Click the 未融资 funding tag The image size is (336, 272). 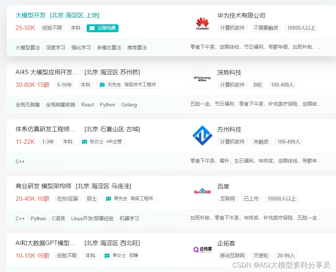pos(261,142)
